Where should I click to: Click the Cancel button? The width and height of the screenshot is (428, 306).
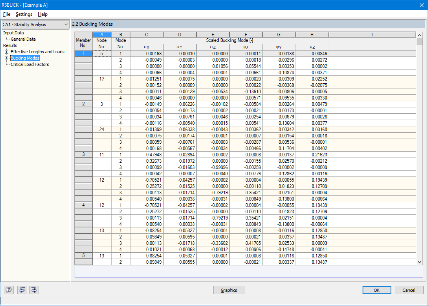409,290
